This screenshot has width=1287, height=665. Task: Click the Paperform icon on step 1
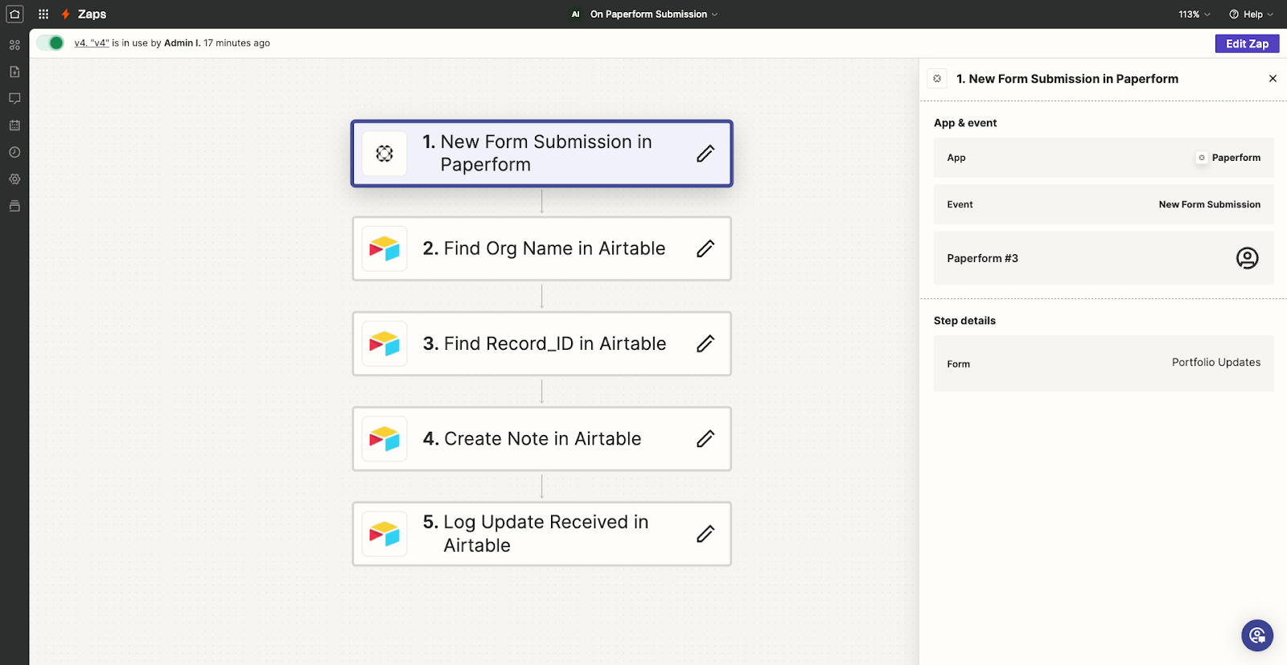(x=384, y=154)
